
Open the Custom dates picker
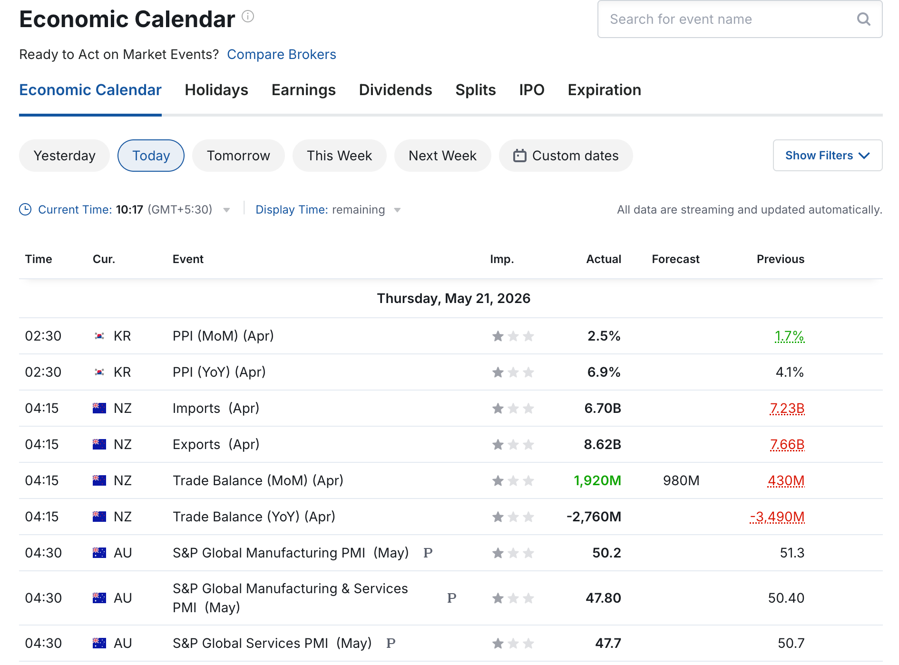pos(566,156)
